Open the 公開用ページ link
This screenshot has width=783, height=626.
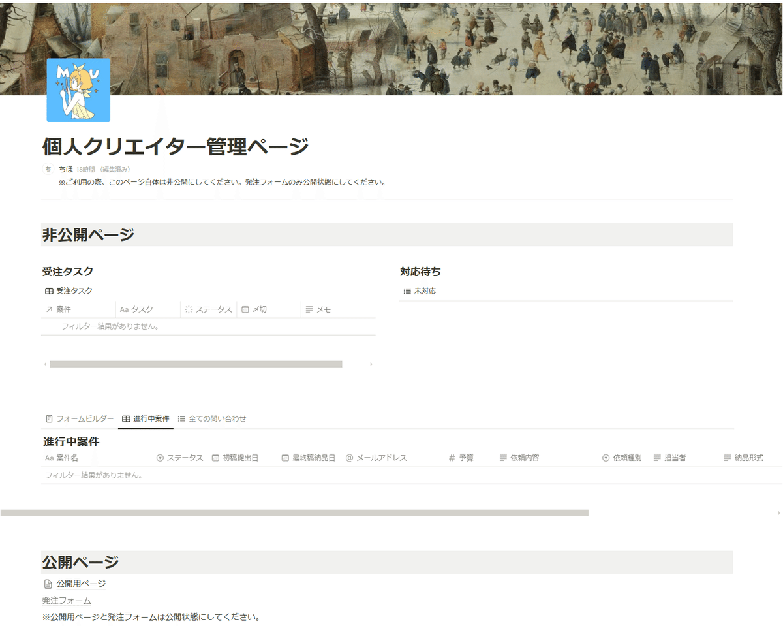[81, 584]
